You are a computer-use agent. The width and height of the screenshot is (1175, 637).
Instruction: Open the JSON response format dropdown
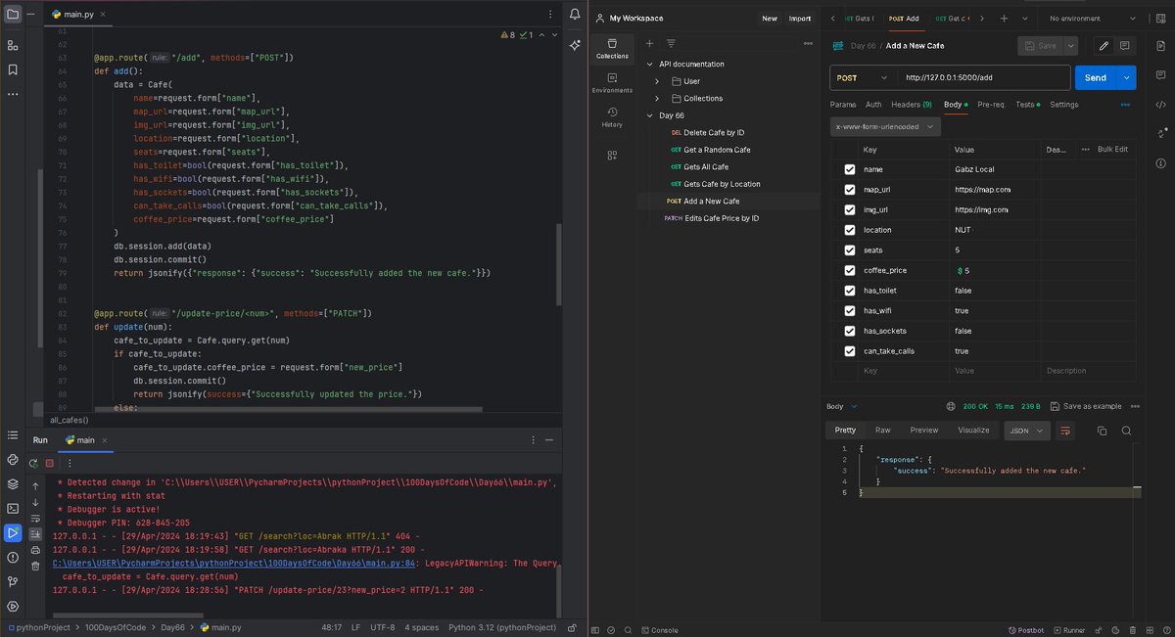[1027, 431]
